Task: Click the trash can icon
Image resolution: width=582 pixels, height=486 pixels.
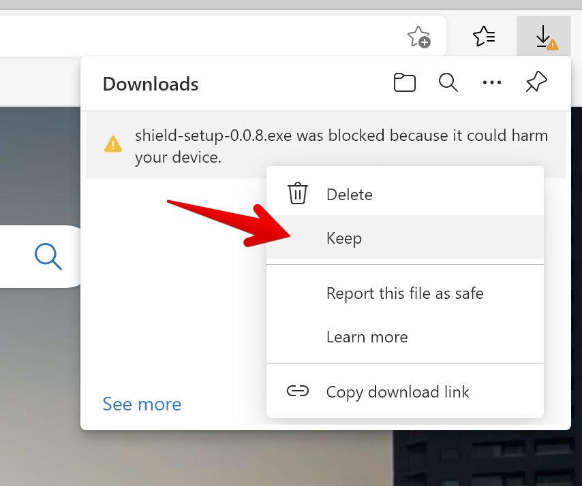Action: pos(298,193)
